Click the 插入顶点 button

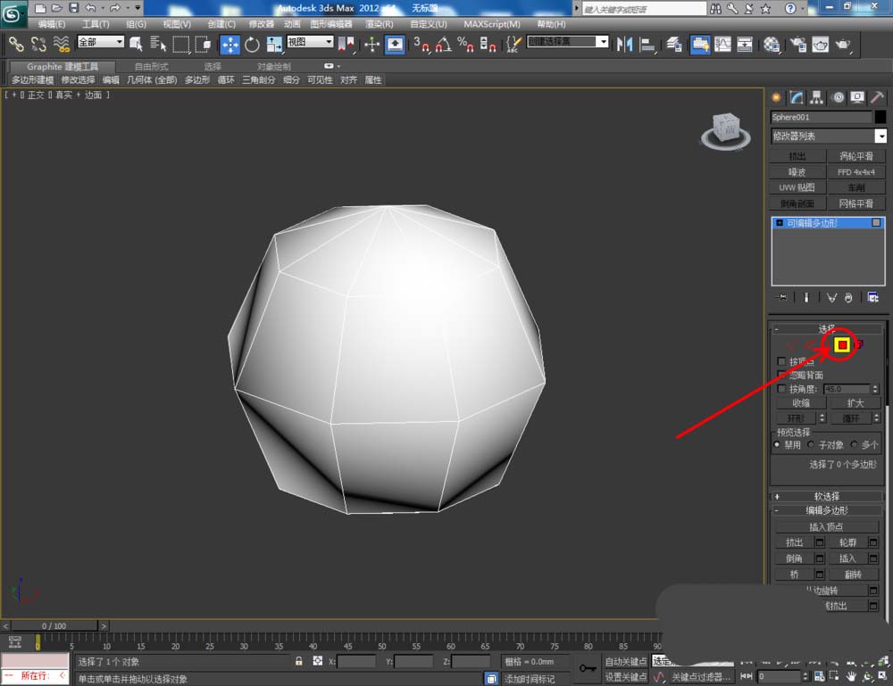tap(826, 526)
